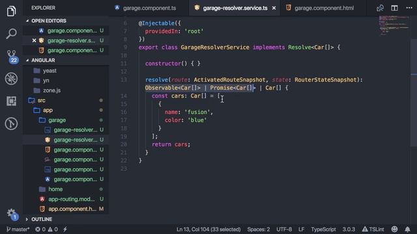The width and height of the screenshot is (417, 234).
Task: Click on 'return cars;' line
Action: (x=171, y=144)
